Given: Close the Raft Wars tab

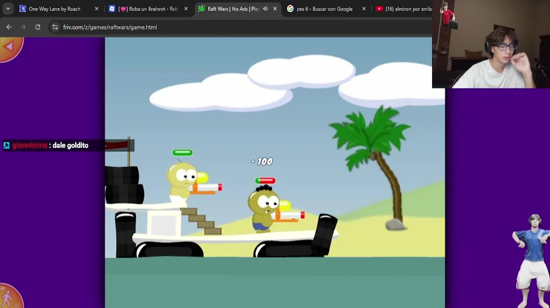Looking at the screenshot, I should coord(275,9).
